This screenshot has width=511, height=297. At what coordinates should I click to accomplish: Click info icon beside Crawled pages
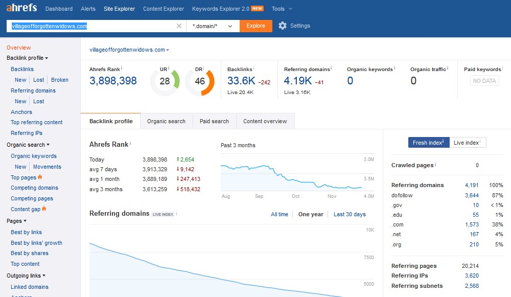coord(435,165)
